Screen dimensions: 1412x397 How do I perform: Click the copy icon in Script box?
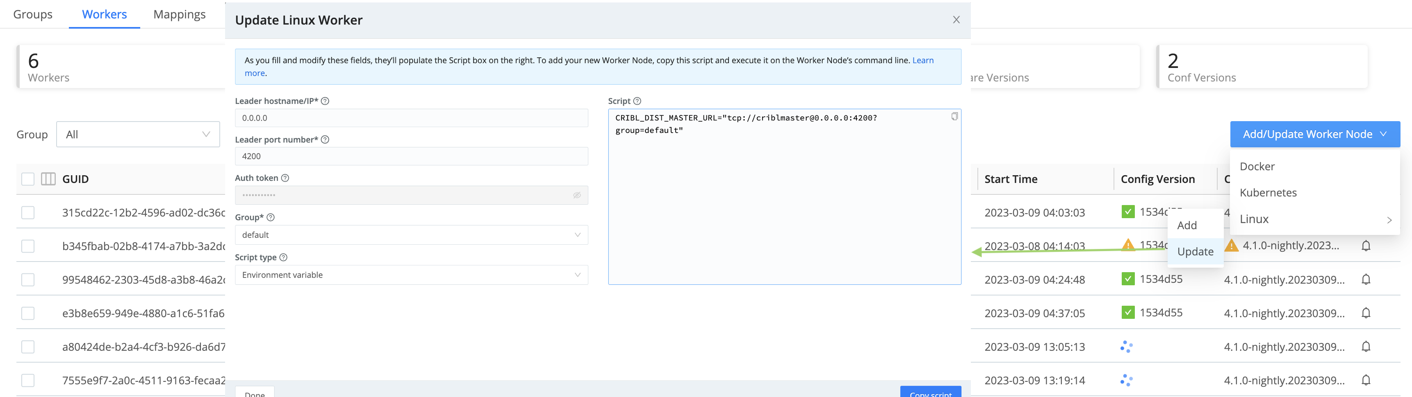click(x=954, y=117)
